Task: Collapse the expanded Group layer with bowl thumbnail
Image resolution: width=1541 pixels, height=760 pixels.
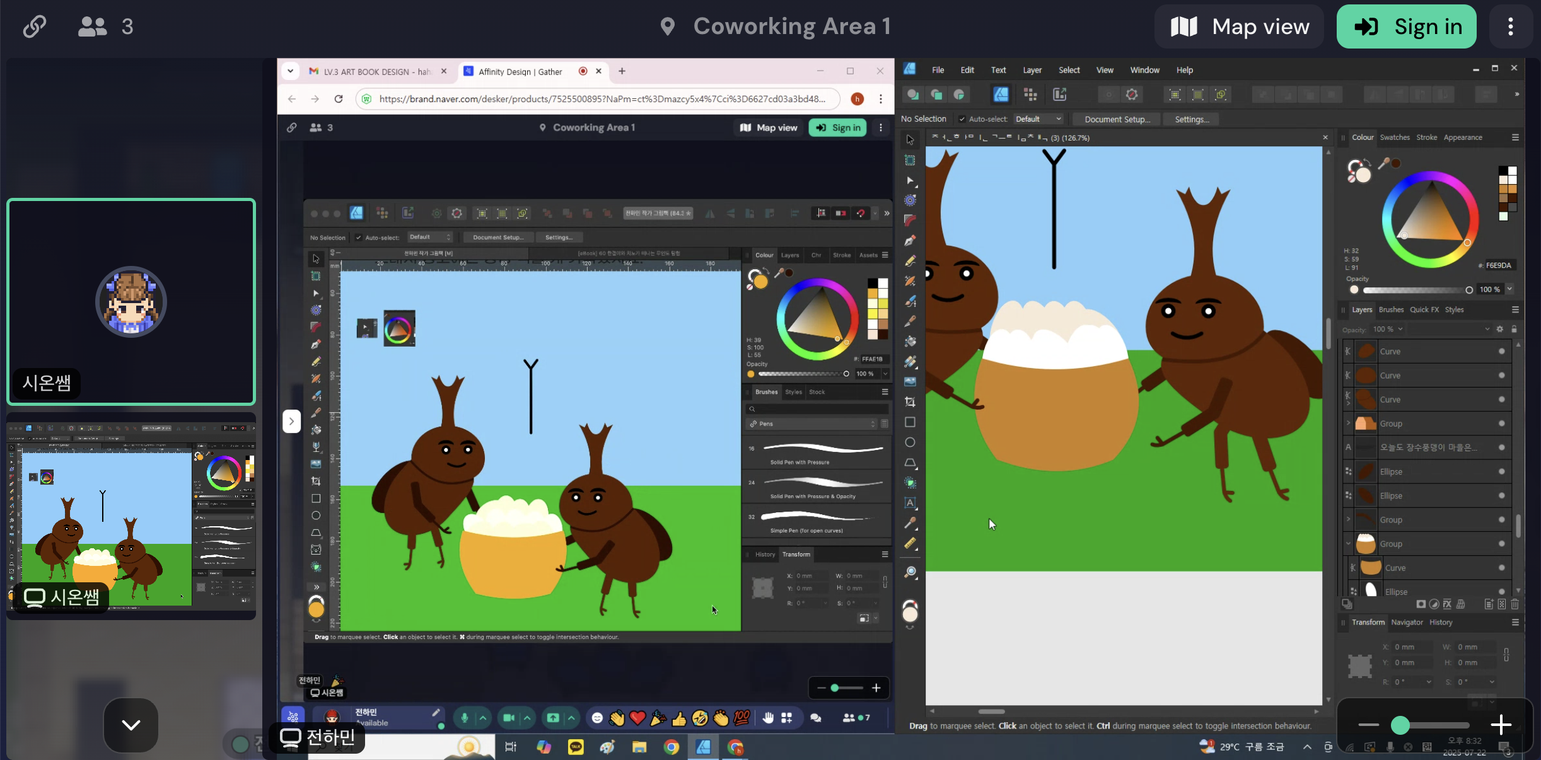Action: click(x=1348, y=543)
